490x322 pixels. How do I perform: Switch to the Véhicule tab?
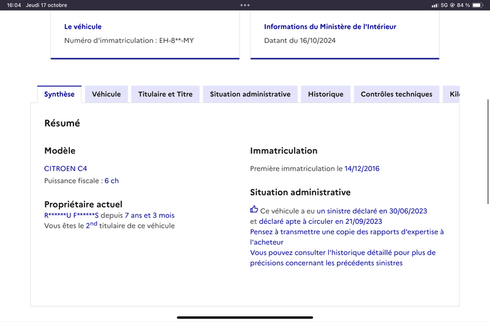coord(106,94)
